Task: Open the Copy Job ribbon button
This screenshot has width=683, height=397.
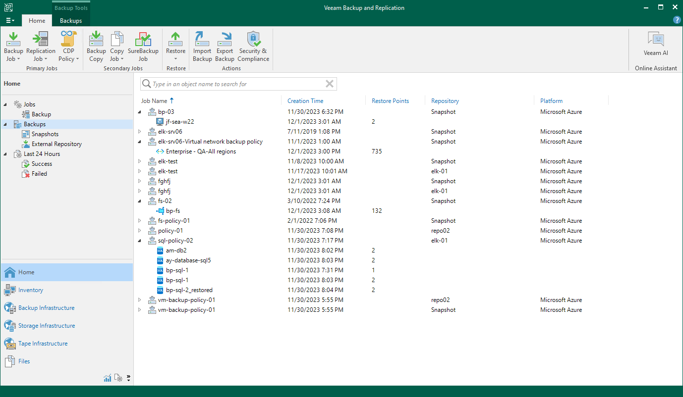Action: coord(117,46)
